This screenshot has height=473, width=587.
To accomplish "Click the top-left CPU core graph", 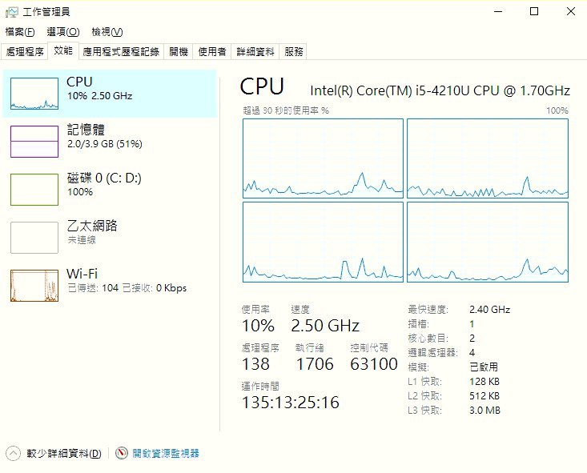I will [x=323, y=158].
